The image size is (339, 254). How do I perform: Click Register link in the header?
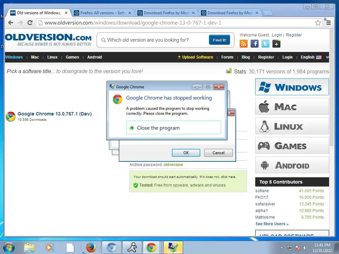[x=294, y=35]
